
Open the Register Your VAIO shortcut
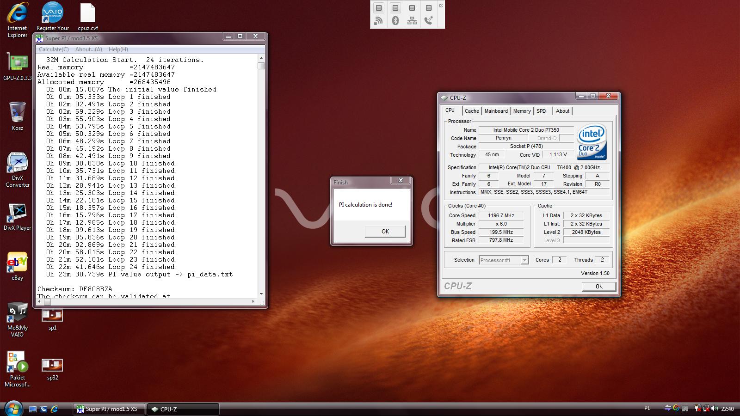tap(52, 17)
